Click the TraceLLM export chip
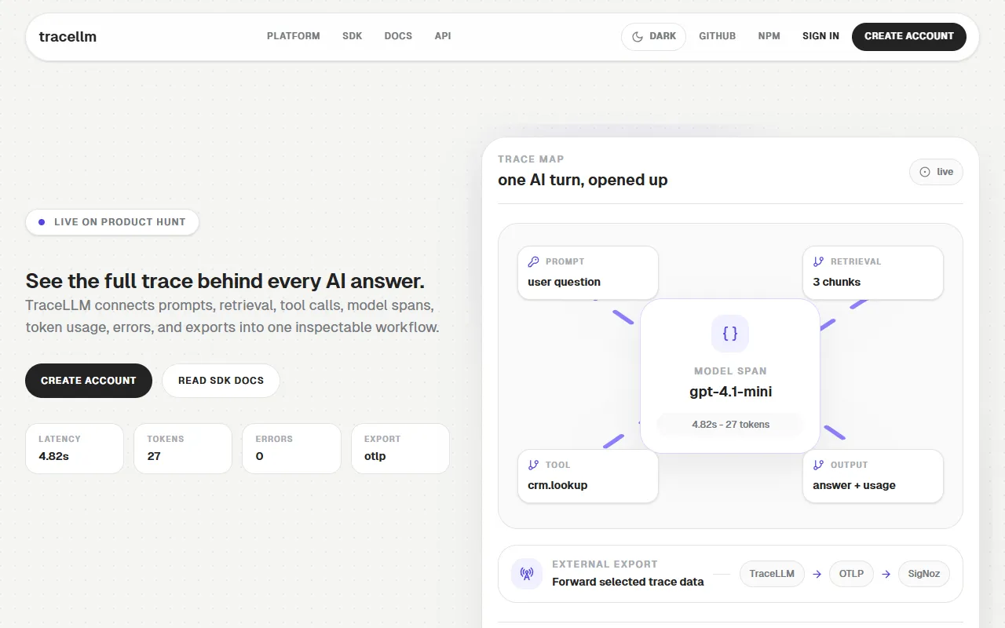Screen dimensions: 1005x628 point(772,574)
